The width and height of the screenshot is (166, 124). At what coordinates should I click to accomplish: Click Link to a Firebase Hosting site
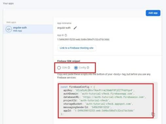click(x=77, y=48)
